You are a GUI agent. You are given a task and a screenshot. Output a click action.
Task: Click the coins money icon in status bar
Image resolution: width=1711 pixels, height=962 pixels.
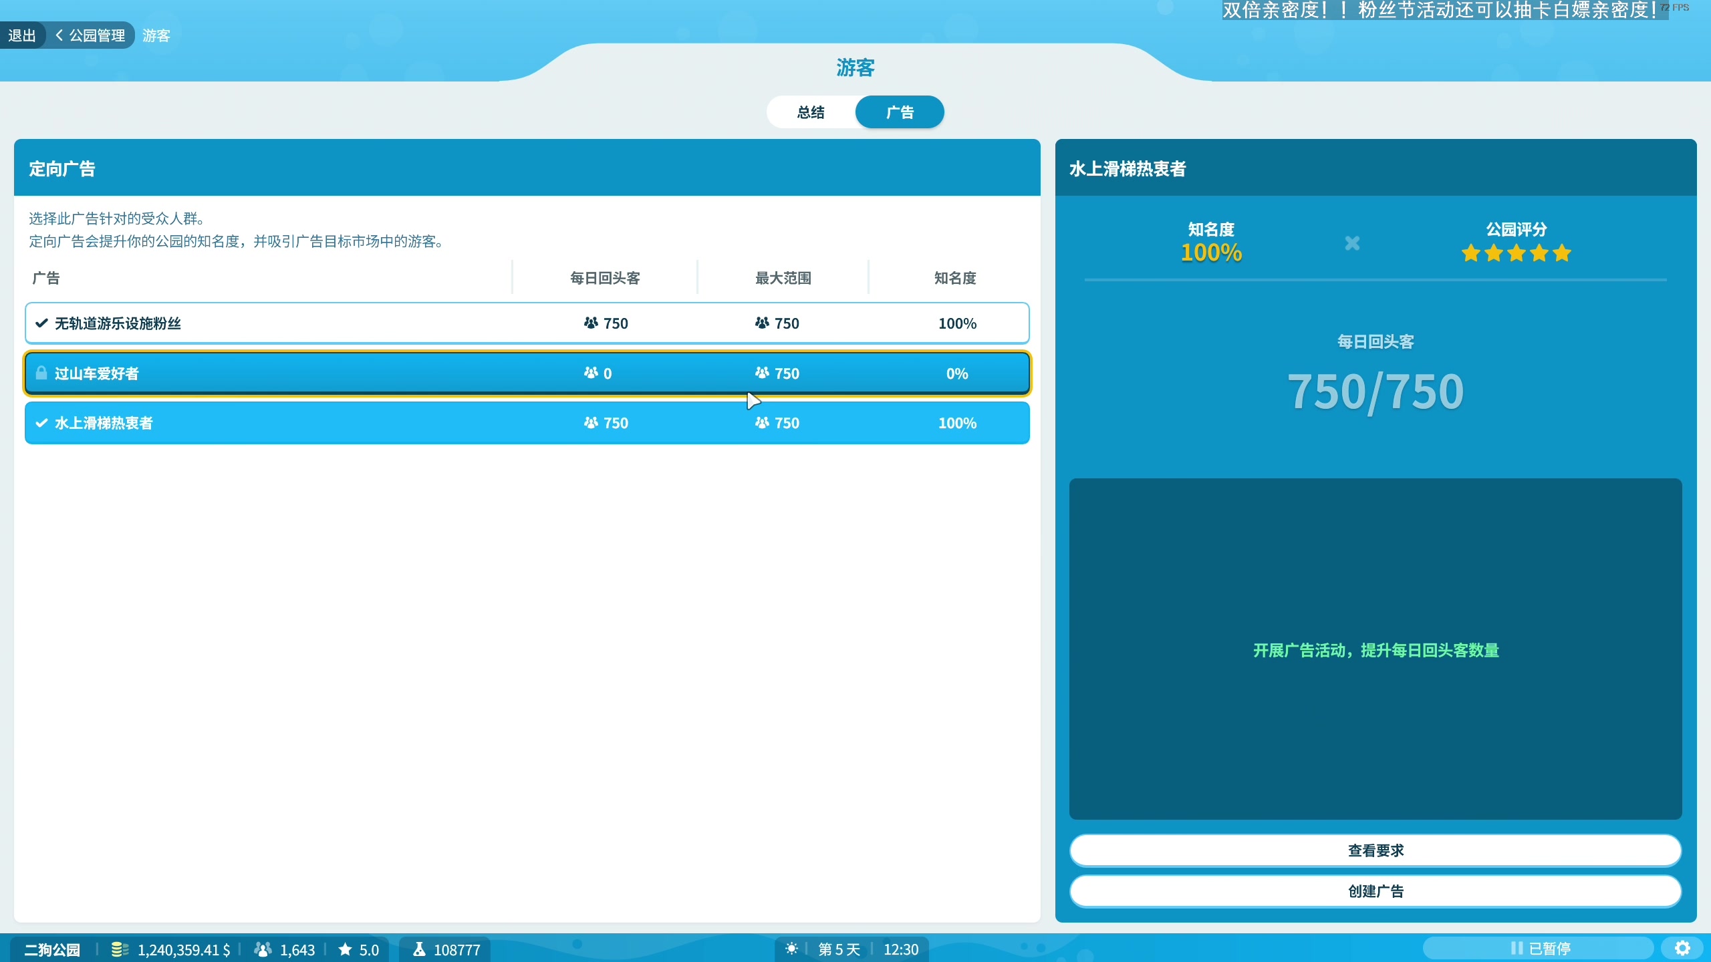point(120,949)
